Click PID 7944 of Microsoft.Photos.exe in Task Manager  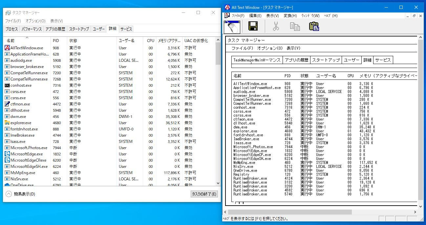pos(57,148)
